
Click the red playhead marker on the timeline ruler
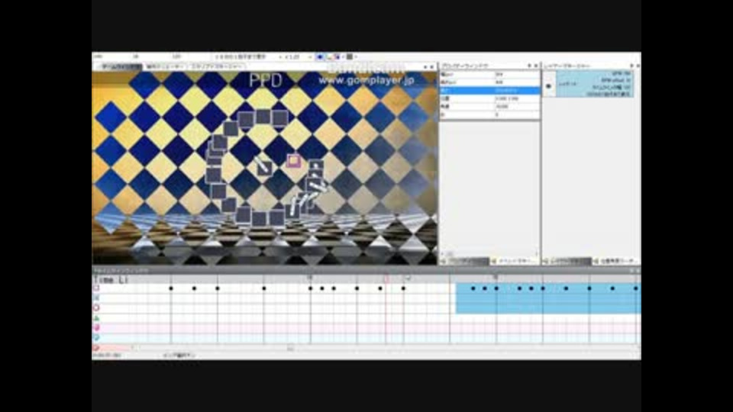click(386, 279)
